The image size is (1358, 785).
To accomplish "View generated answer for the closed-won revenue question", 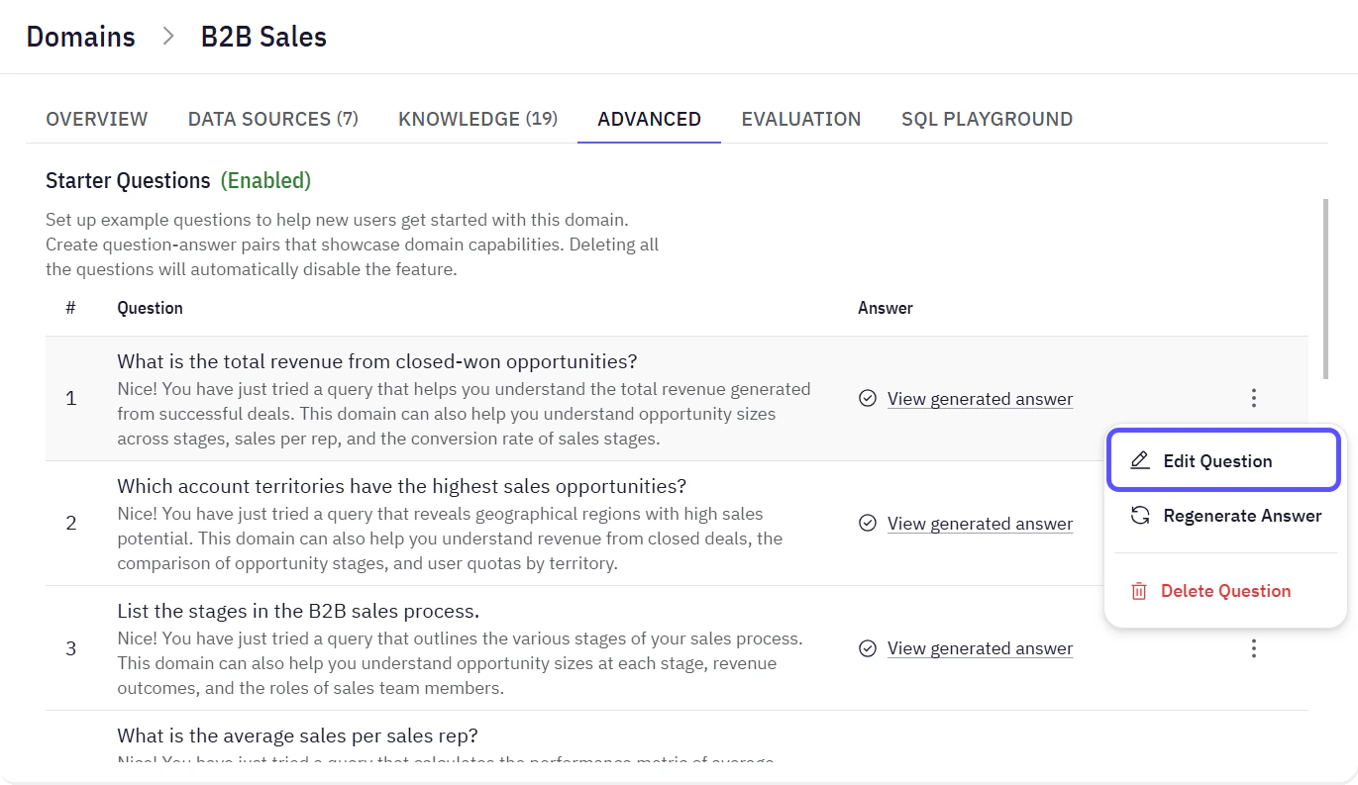I will click(980, 398).
